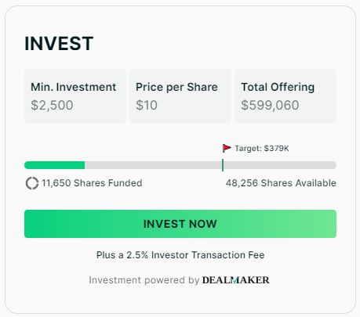Click the red target flag icon
The width and height of the screenshot is (360, 317).
pos(227,148)
